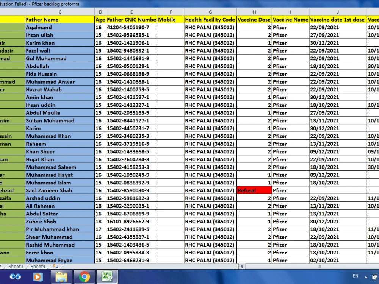
Task: Open Windows Explorer from the taskbar
Action: coord(61,277)
